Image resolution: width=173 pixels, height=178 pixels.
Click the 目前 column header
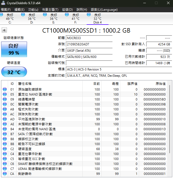(x=92, y=84)
